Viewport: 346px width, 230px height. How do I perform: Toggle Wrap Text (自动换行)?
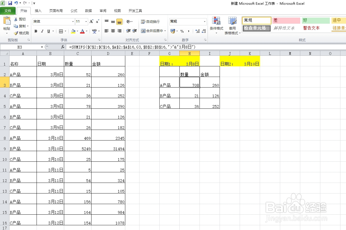tap(150, 21)
